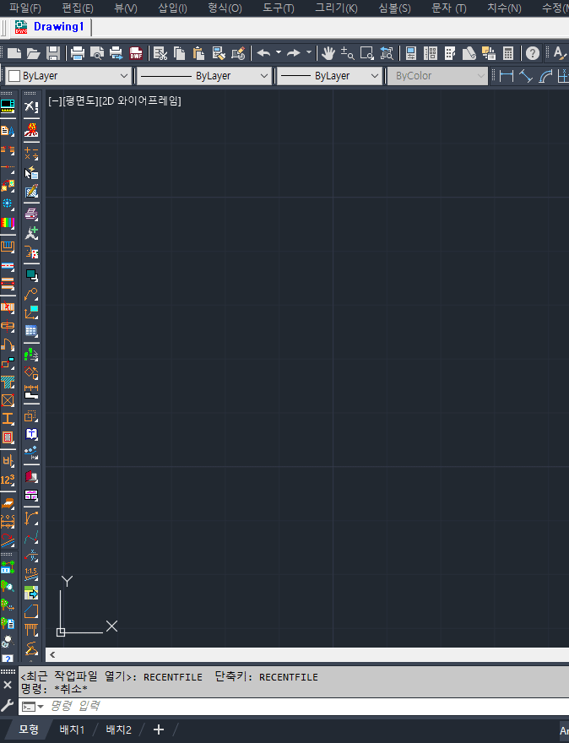Open the 그리기(K) menu

[x=336, y=8]
